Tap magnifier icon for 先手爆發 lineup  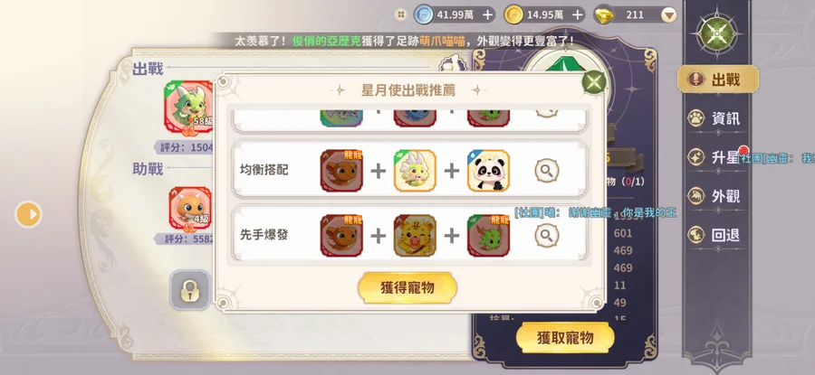click(546, 236)
